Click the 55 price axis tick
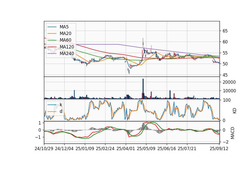 (x=225, y=53)
